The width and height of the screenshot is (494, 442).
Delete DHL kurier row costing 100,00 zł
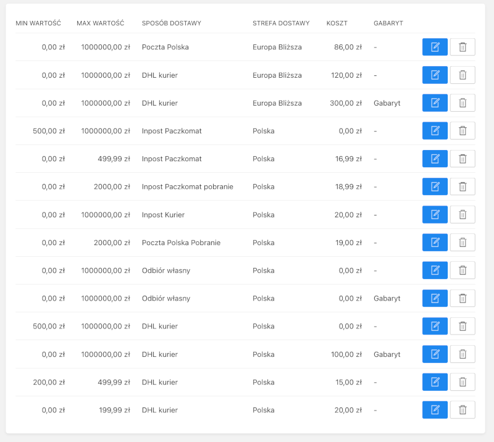tap(463, 354)
